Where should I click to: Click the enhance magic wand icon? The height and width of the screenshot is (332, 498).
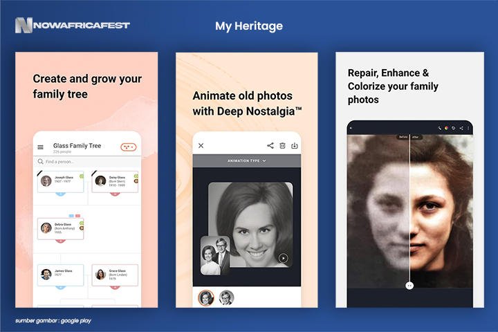pyautogui.click(x=439, y=128)
